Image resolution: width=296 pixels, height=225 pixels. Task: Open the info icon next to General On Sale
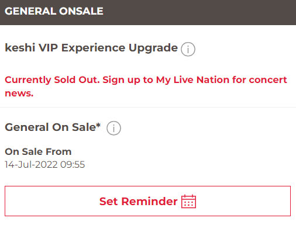point(113,128)
